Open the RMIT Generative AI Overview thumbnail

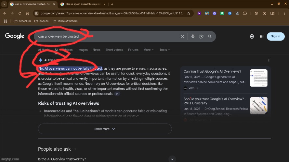[x=258, y=106]
